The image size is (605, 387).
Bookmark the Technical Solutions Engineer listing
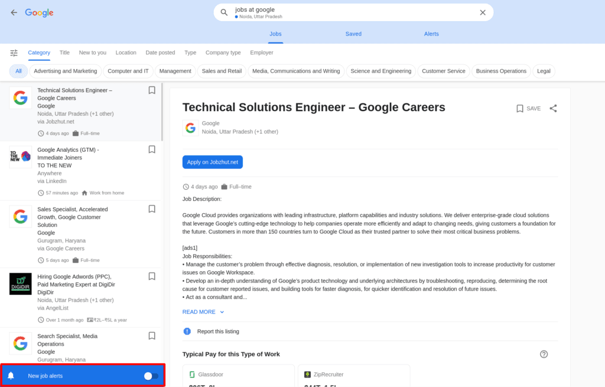coord(152,90)
